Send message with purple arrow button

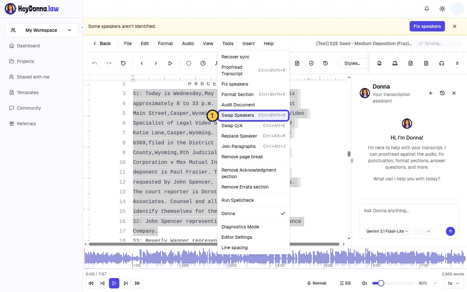click(450, 231)
